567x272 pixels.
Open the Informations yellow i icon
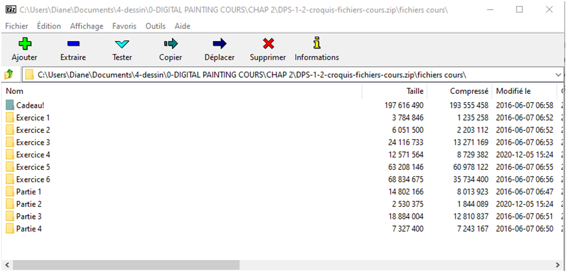tap(317, 42)
